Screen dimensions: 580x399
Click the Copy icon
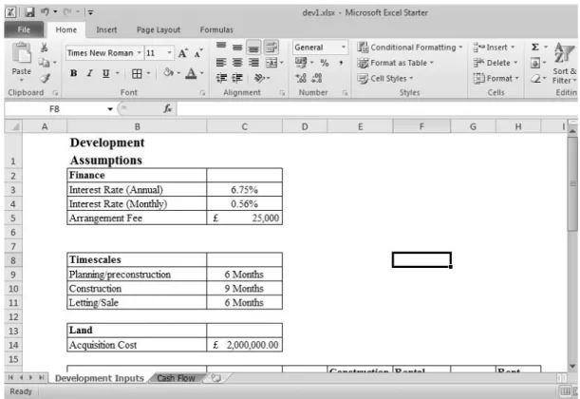pos(45,63)
